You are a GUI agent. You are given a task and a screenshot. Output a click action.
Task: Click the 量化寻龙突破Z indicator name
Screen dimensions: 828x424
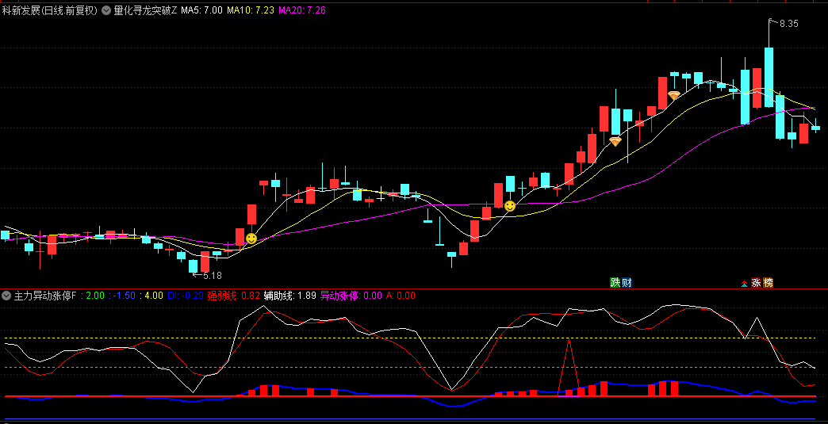146,10
